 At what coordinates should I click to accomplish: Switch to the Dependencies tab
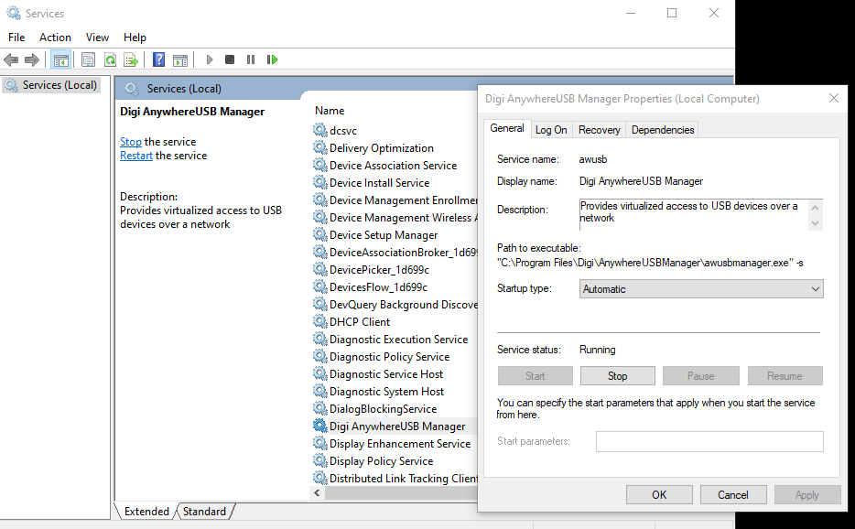(663, 130)
